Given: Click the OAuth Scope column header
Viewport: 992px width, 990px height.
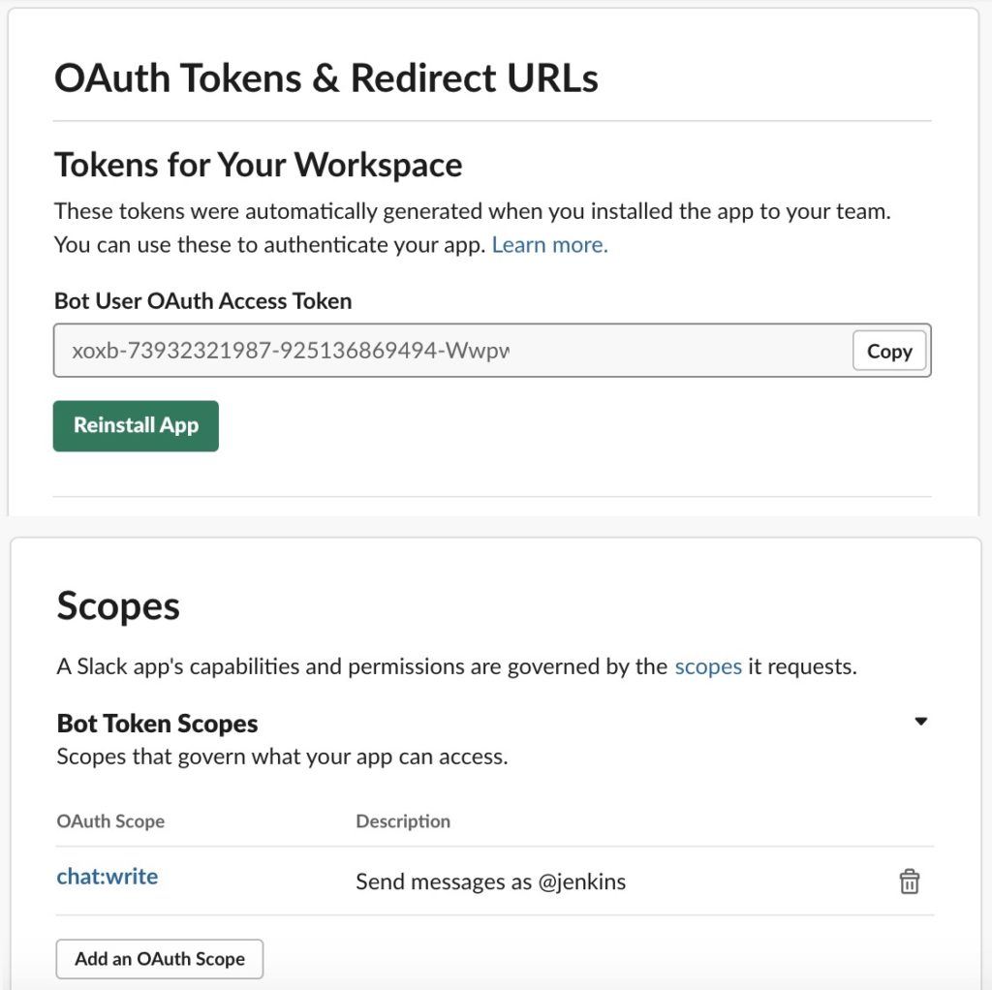Looking at the screenshot, I should pyautogui.click(x=110, y=821).
